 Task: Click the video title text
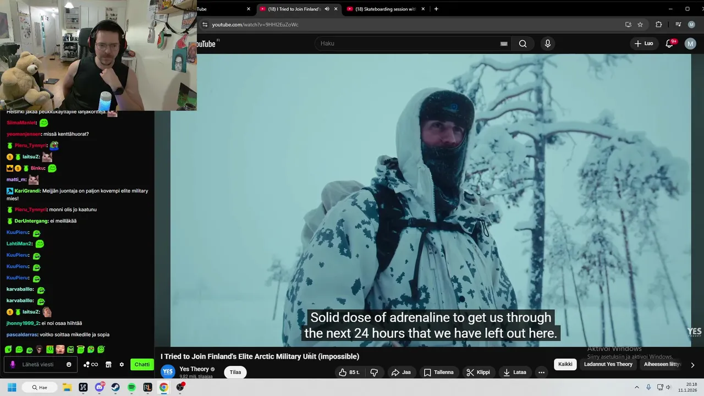click(x=260, y=356)
